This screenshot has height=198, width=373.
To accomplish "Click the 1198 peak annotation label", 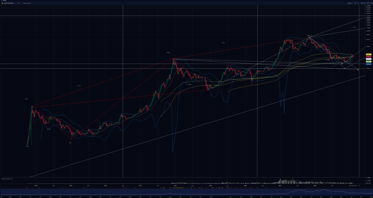I will point(26,99).
